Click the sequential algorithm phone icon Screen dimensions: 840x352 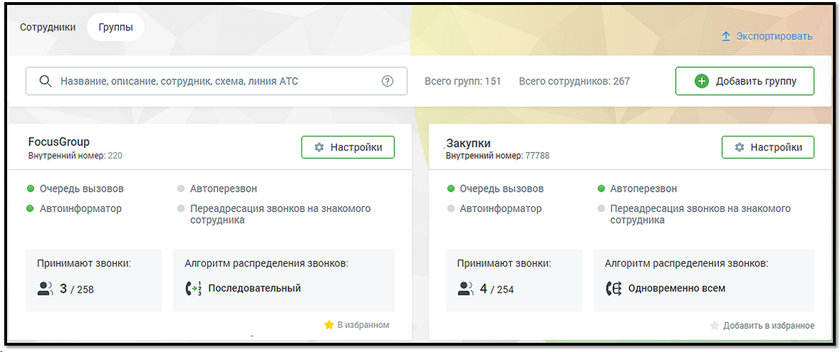coord(193,288)
